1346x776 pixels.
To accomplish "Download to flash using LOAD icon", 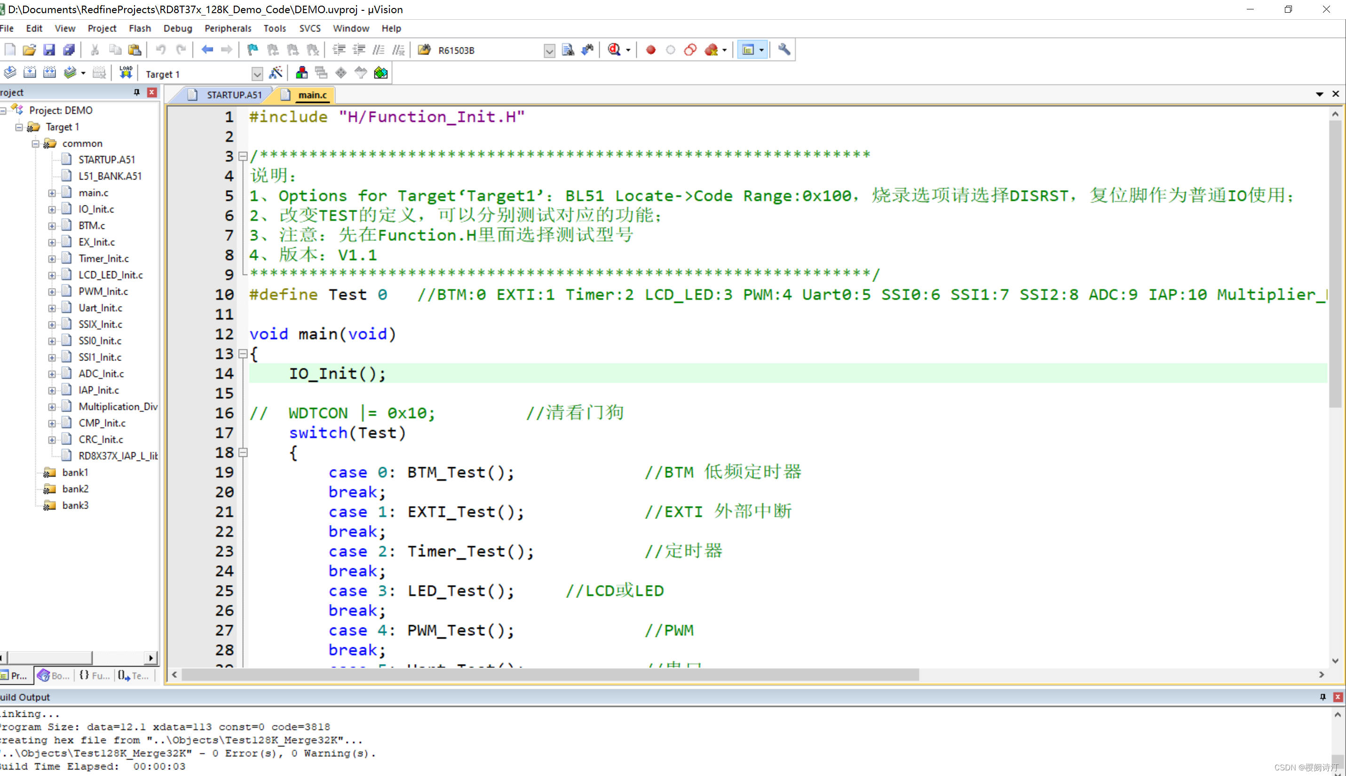I will 126,73.
